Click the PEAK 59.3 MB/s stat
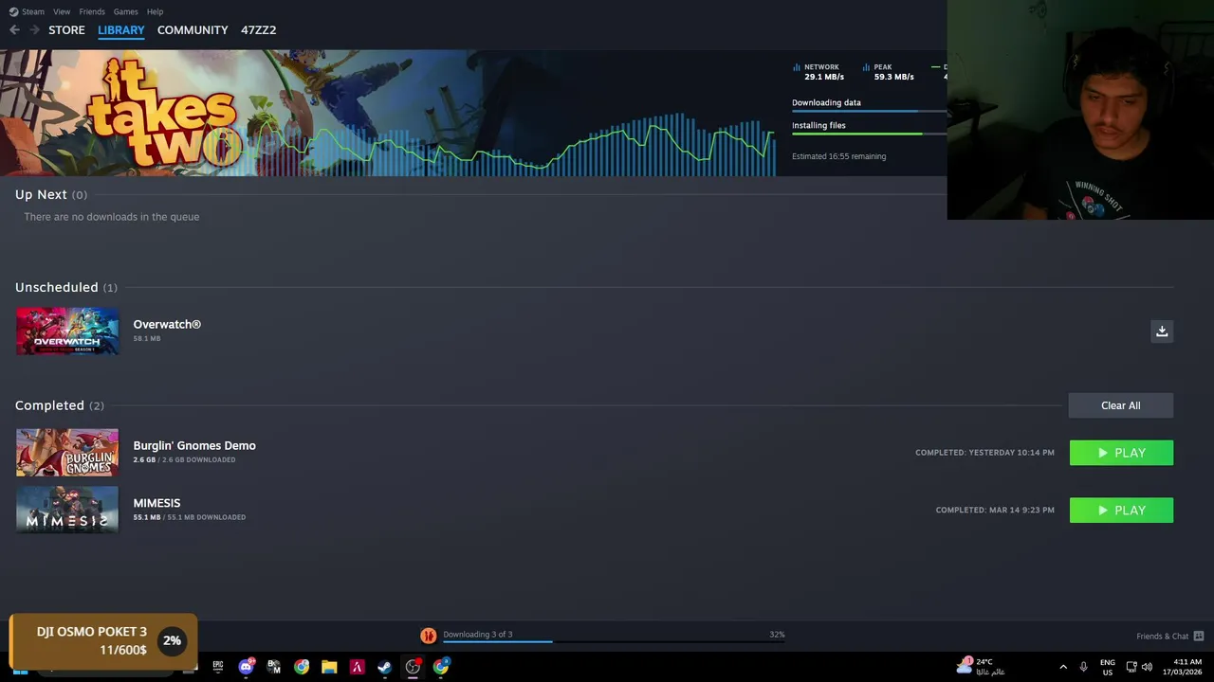Image resolution: width=1214 pixels, height=682 pixels. tap(890, 72)
